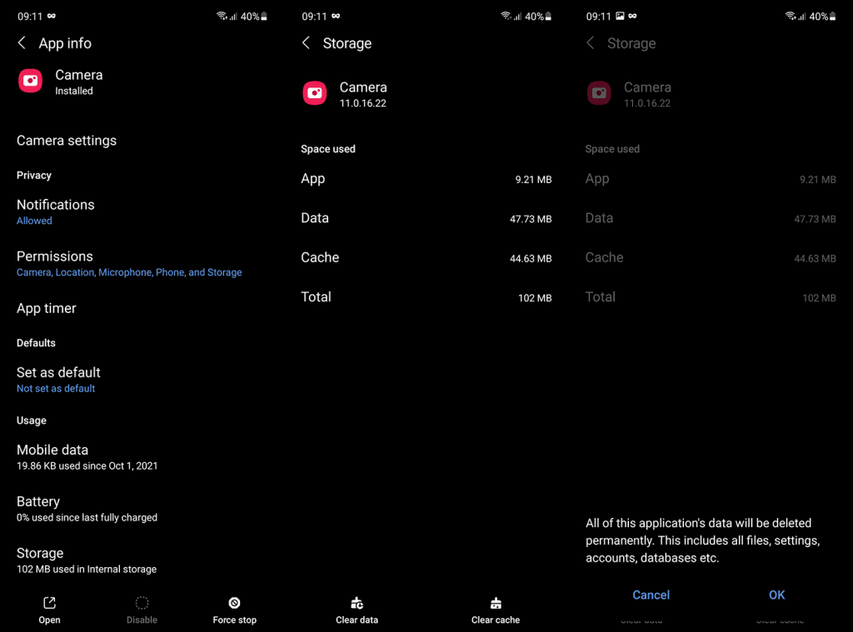
Task: Open Notifications settings
Action: pos(142,211)
